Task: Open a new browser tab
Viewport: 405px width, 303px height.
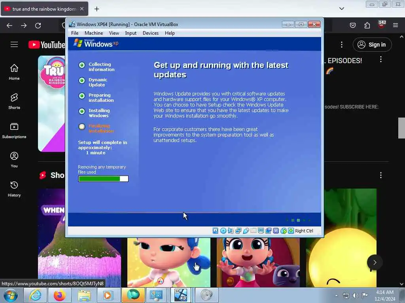Action: 97,9
